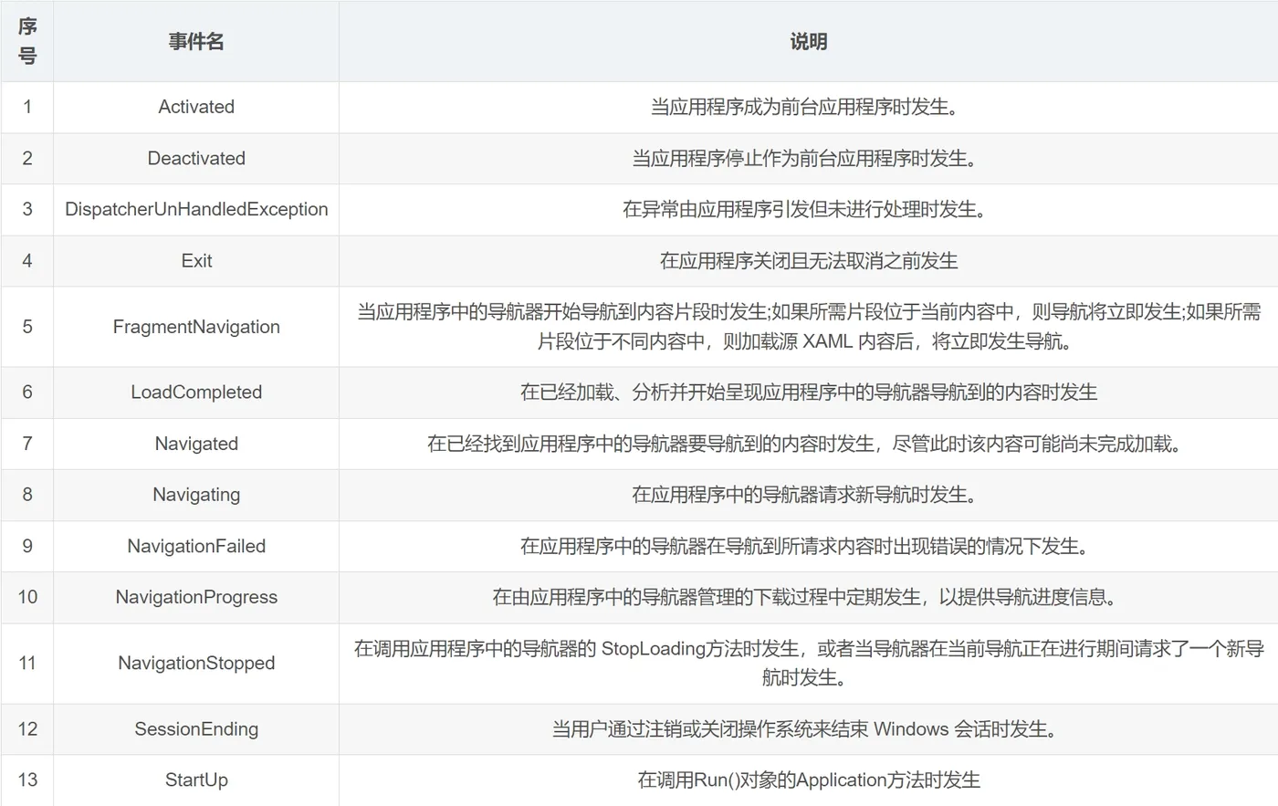
Task: Click the 事件名 column header
Action: 196,41
